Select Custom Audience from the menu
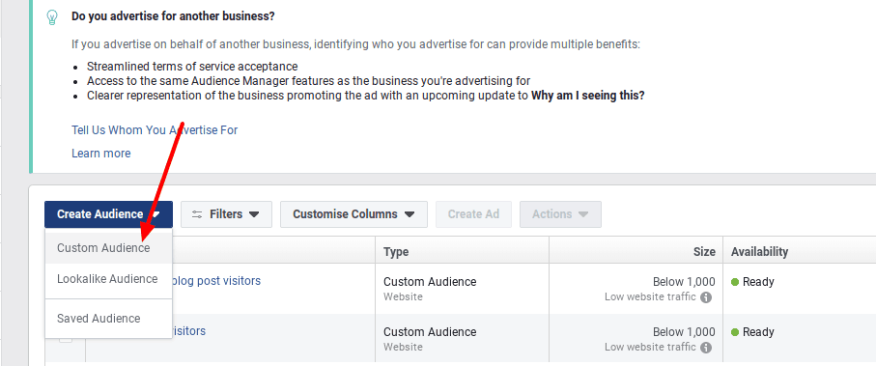 pyautogui.click(x=108, y=248)
